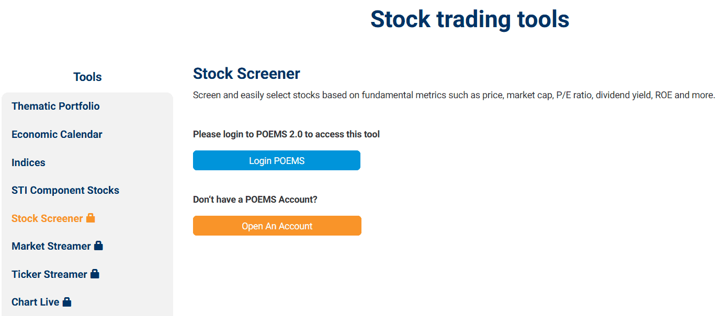
Task: Open STI Component Stocks
Action: coord(65,190)
